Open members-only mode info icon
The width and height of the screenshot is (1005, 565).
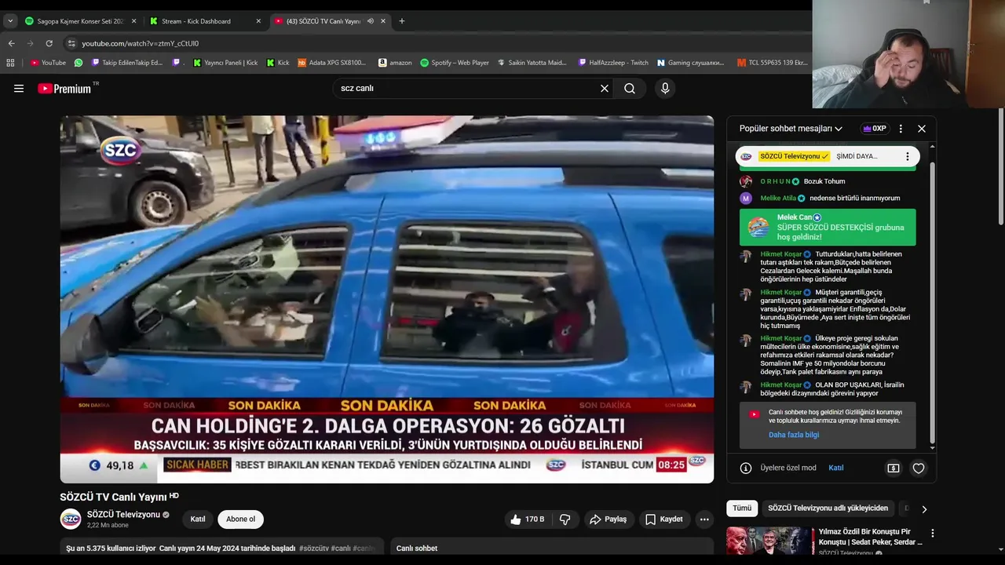(746, 468)
